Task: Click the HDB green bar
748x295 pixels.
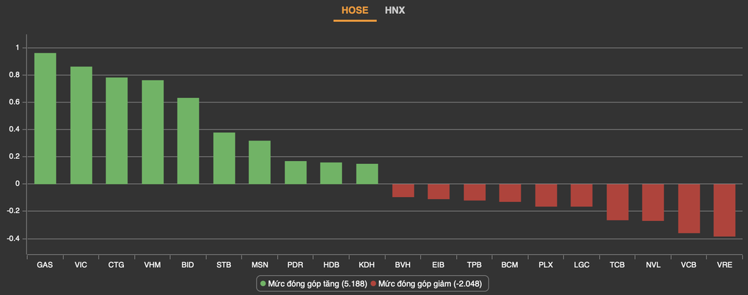Action: click(331, 173)
